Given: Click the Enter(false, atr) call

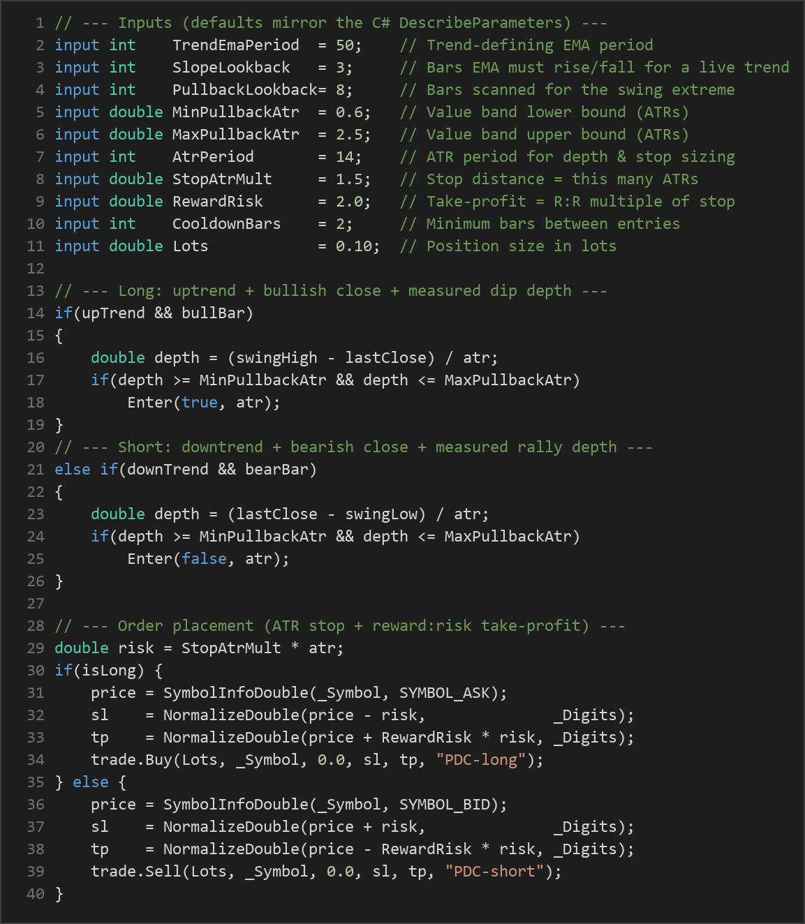Looking at the screenshot, I should pyautogui.click(x=208, y=559).
